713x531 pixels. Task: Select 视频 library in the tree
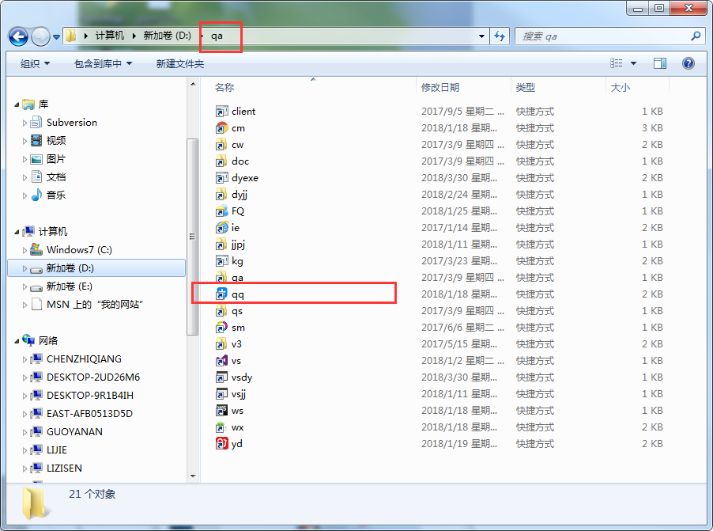point(56,141)
